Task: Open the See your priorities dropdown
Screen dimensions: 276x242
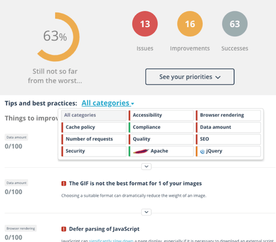Action: pyautogui.click(x=190, y=77)
